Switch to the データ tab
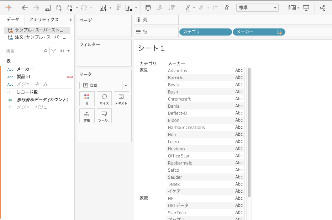Viewport: 332px width, 220px height. click(x=13, y=20)
